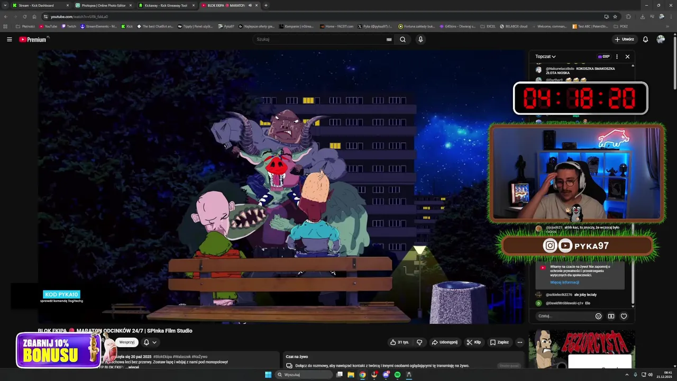Click the #BlokEkipa hashtag link
677x381 pixels.
tap(162, 357)
